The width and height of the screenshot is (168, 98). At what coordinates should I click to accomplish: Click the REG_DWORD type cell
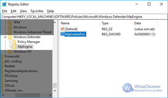(x=111, y=34)
